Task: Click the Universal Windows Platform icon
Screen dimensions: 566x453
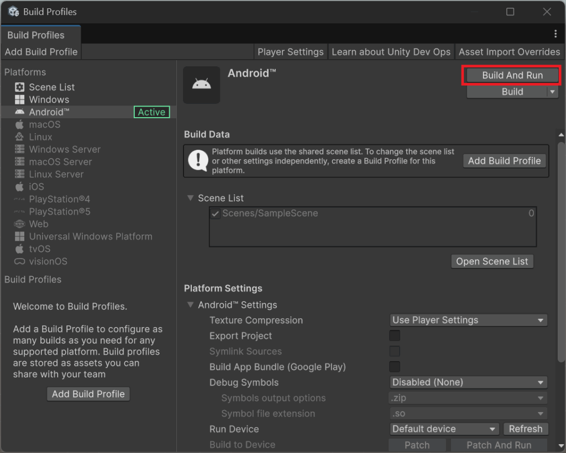Action: coord(19,236)
